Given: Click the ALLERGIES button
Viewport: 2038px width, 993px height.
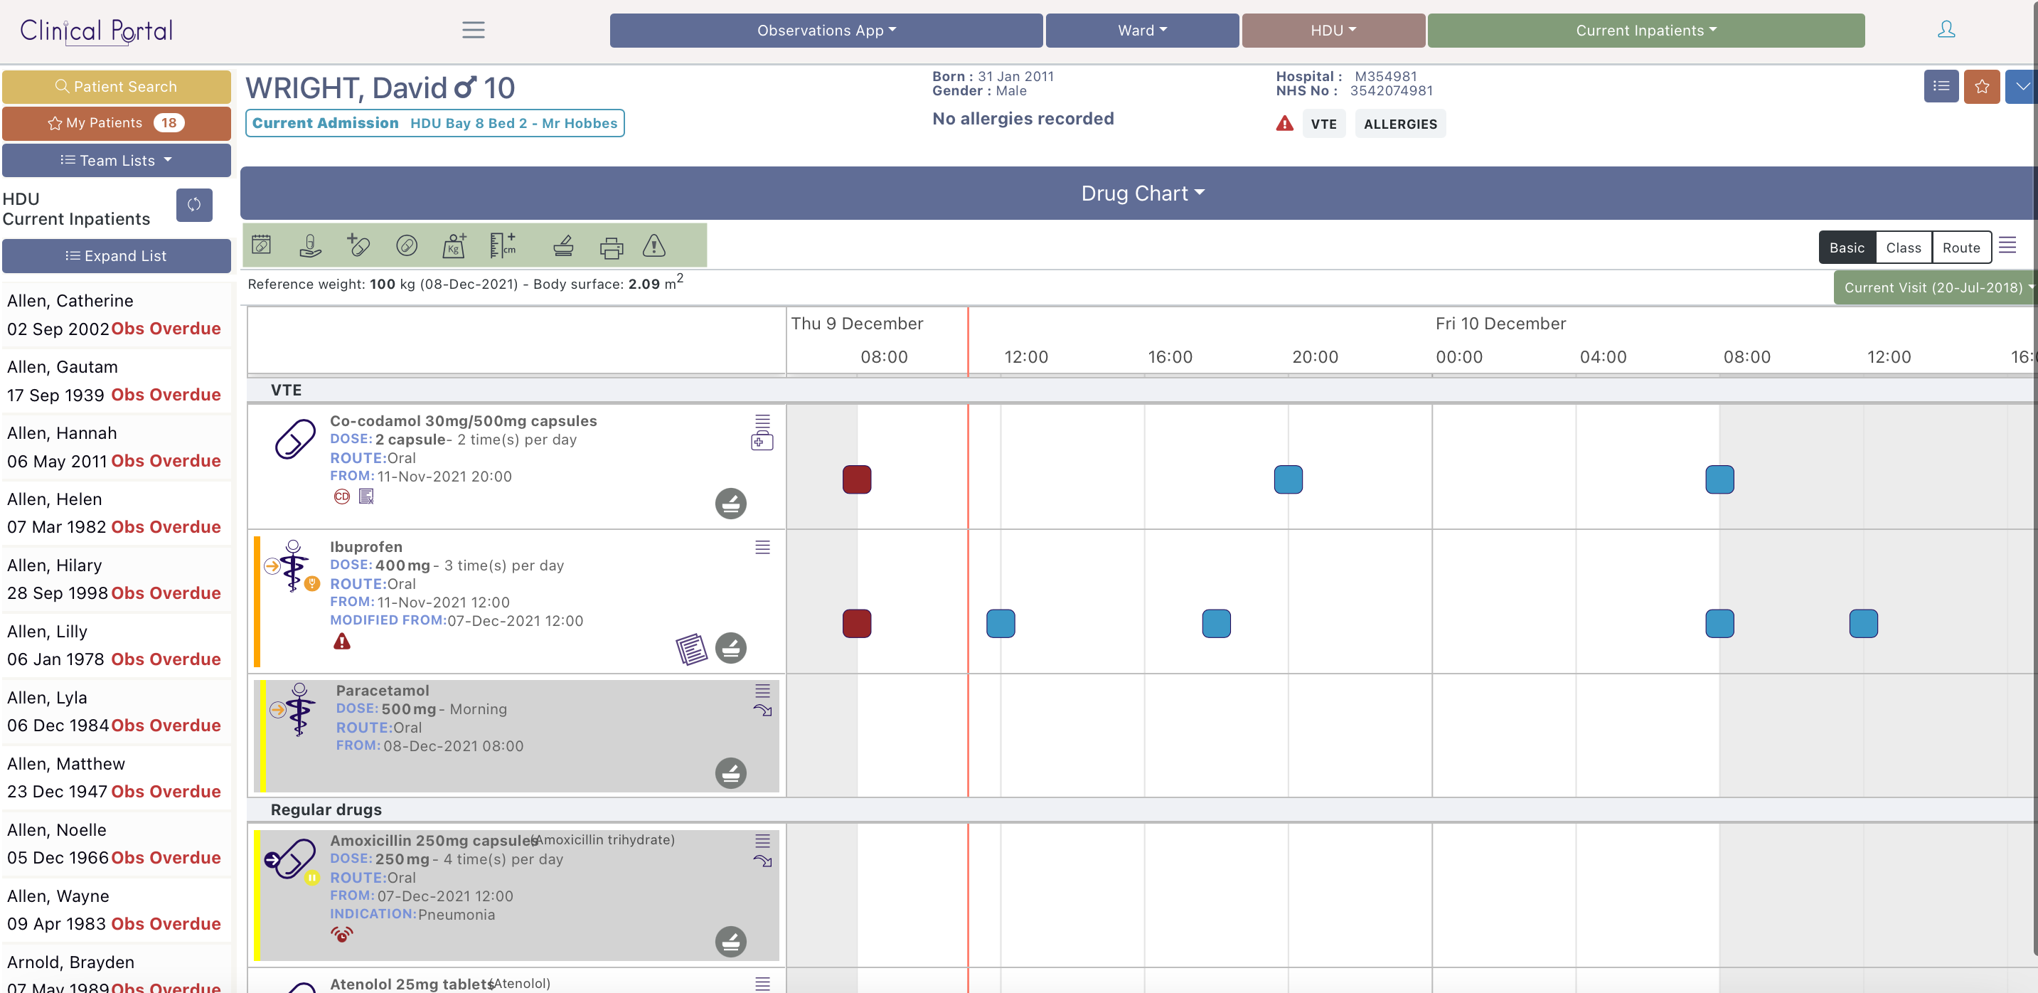Looking at the screenshot, I should pos(1399,124).
